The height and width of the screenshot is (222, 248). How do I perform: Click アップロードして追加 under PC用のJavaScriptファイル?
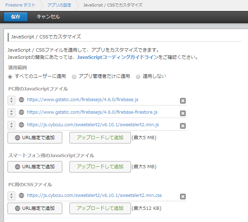(x=100, y=138)
